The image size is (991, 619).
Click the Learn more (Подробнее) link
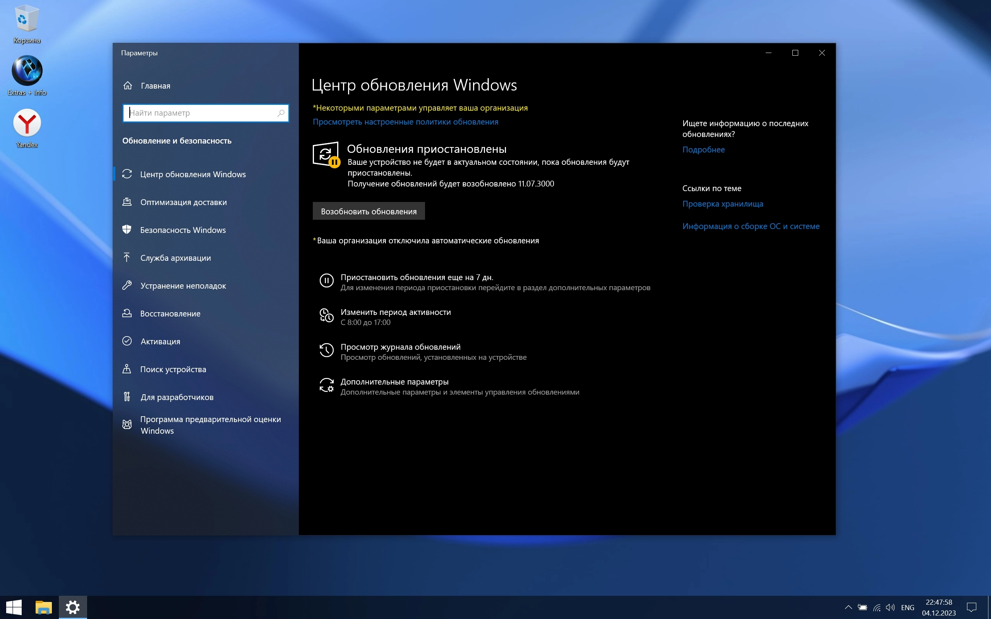pos(703,150)
